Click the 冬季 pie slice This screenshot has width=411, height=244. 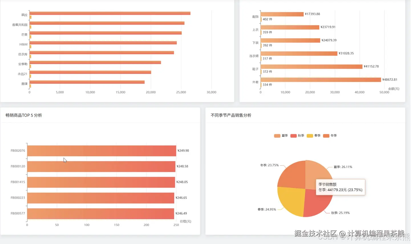[x=294, y=176]
